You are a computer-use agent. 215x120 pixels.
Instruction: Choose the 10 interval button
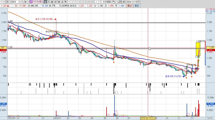[x=79, y=2]
